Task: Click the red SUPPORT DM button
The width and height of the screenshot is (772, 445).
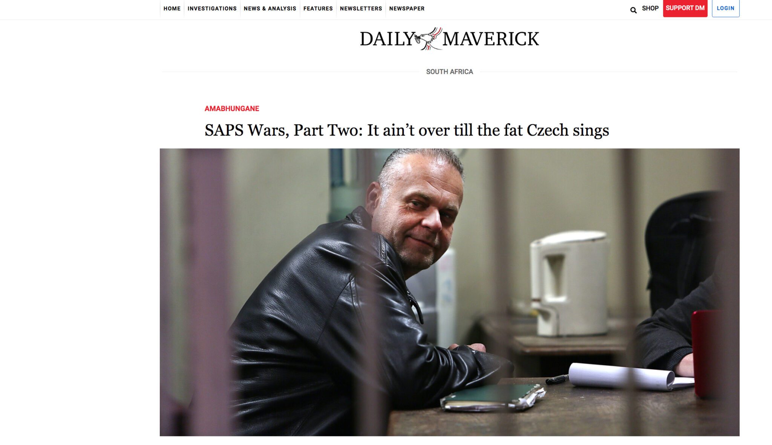Action: [685, 8]
